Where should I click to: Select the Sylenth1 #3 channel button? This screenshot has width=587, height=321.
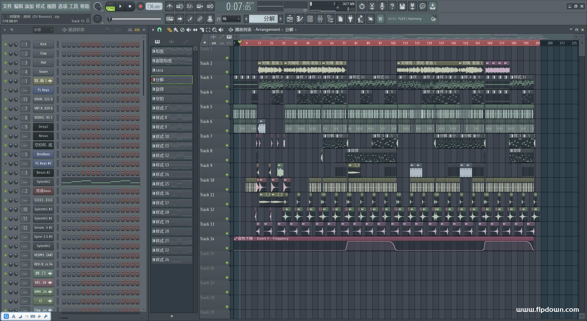coord(43,209)
